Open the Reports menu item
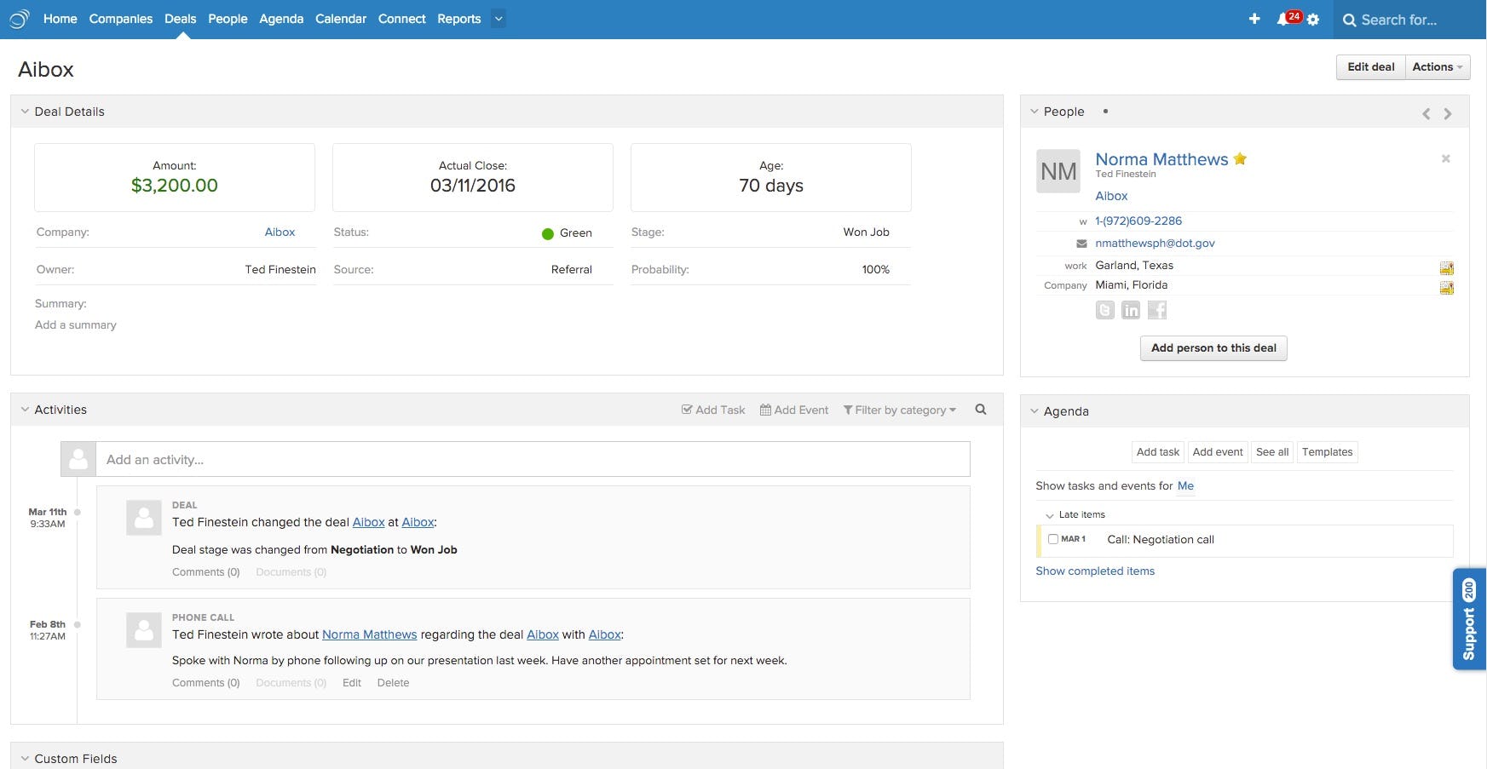 (x=458, y=19)
